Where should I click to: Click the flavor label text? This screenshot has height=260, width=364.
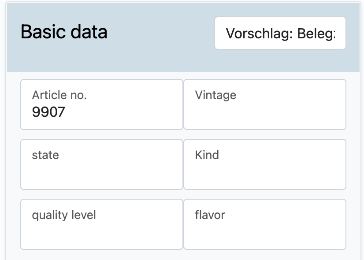[x=210, y=215]
